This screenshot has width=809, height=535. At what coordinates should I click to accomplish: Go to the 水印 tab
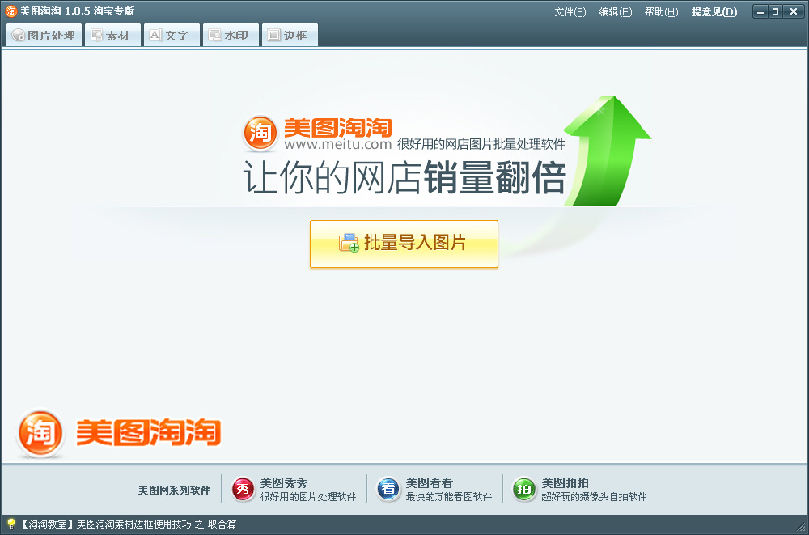[231, 35]
